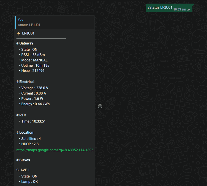207x186 pixels.
Task: Click the quoted reply '/status LPJU01' preview
Action: point(55,23)
